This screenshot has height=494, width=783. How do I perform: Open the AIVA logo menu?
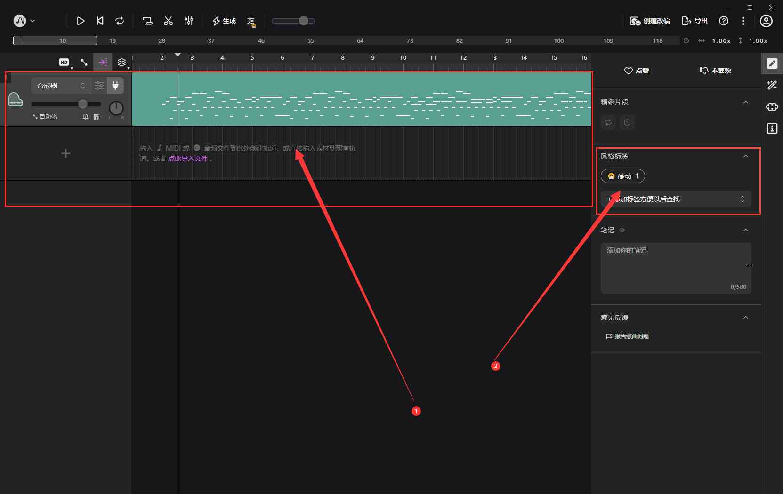click(x=24, y=21)
